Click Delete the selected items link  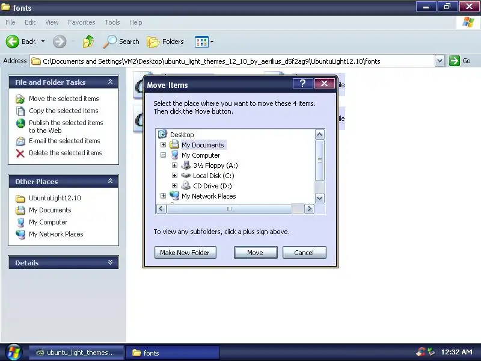[x=66, y=153]
